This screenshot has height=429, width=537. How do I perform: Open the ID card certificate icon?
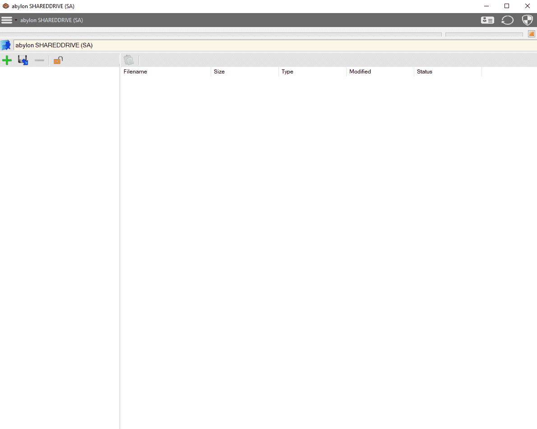click(x=487, y=20)
